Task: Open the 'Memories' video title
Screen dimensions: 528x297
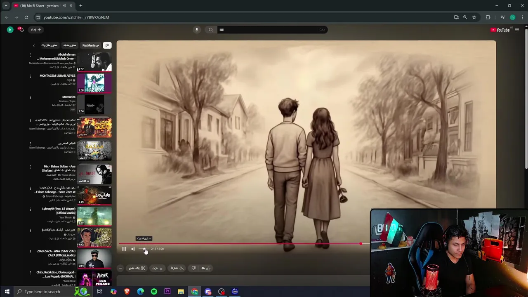Action: tap(69, 97)
